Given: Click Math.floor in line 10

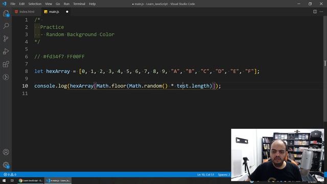Looking at the screenshot, I should (x=111, y=86).
